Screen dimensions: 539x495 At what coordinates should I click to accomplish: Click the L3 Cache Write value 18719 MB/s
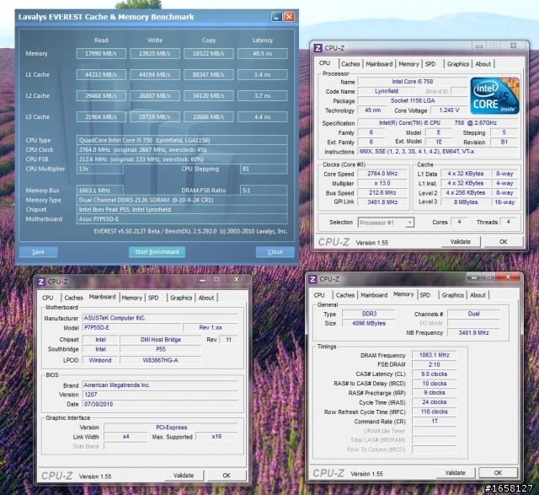tap(155, 117)
